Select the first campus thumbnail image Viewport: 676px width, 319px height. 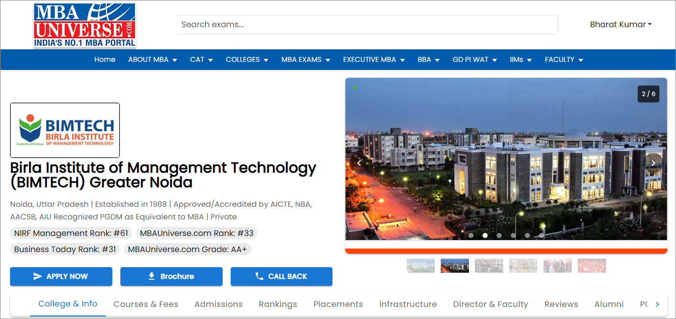[421, 266]
